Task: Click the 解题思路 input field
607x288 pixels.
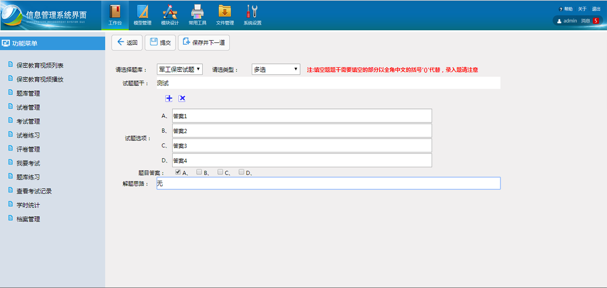Action: click(328, 183)
